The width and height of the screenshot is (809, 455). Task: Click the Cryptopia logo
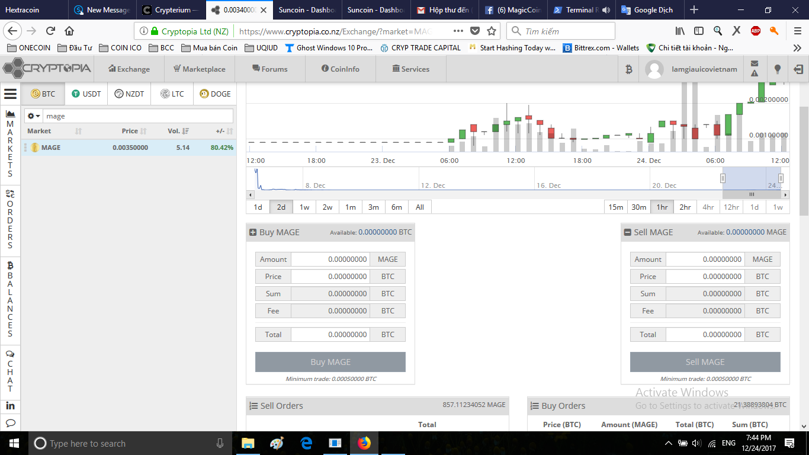point(47,68)
